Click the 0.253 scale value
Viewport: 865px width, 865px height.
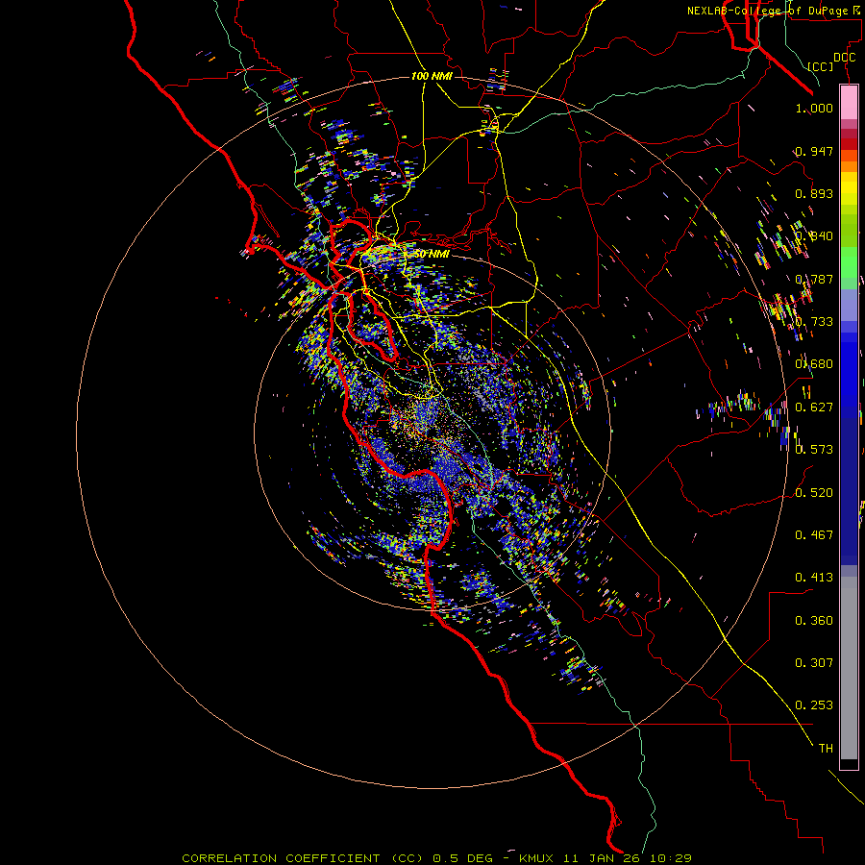[814, 705]
